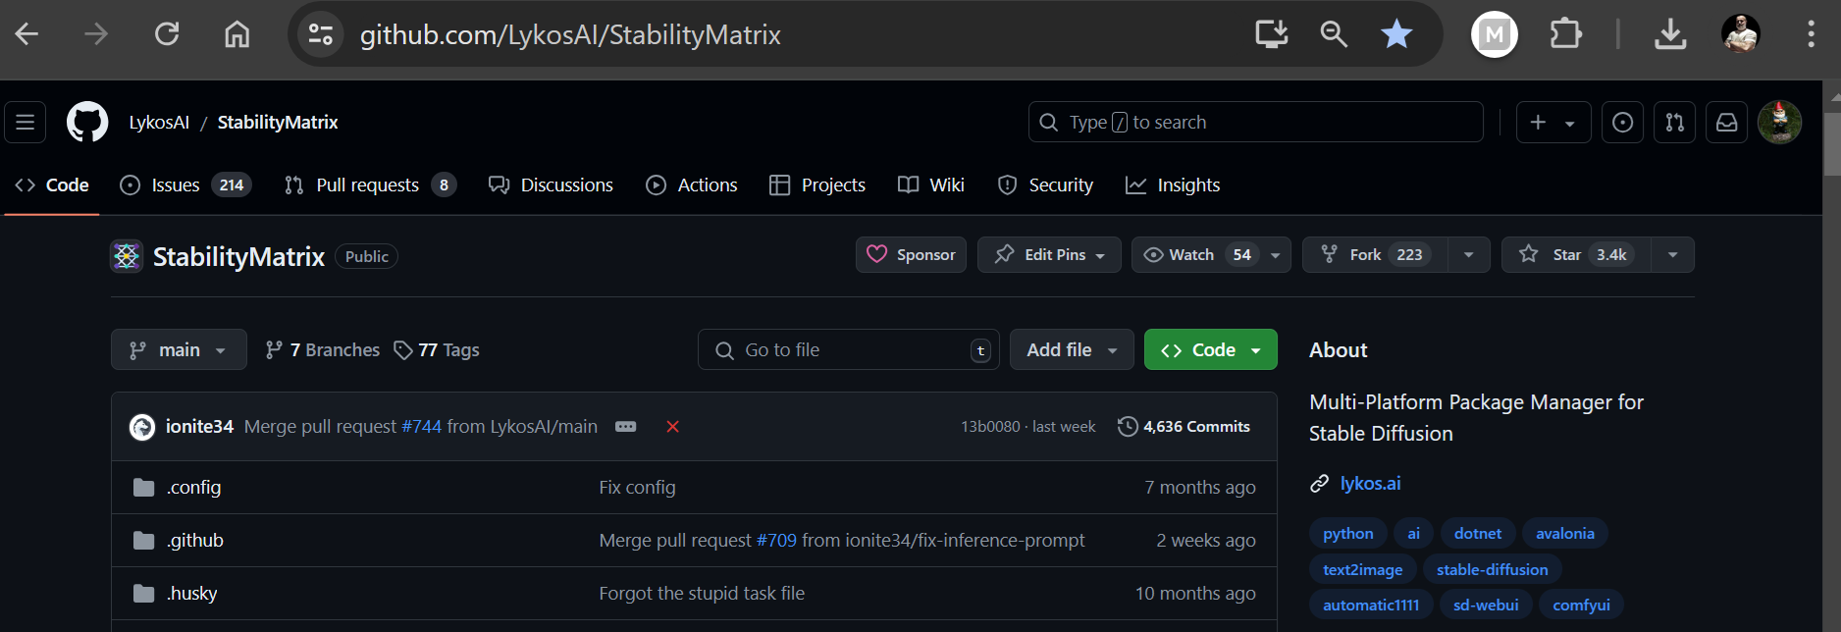Open lykos.ai website link

tap(1371, 484)
